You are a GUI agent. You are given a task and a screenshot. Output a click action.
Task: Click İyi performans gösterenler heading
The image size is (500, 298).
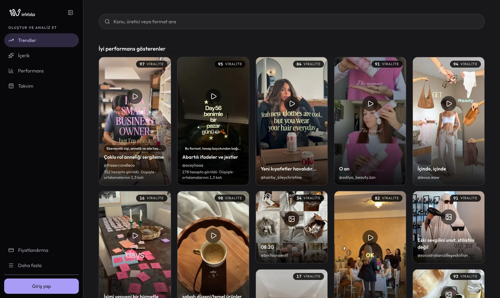132,49
